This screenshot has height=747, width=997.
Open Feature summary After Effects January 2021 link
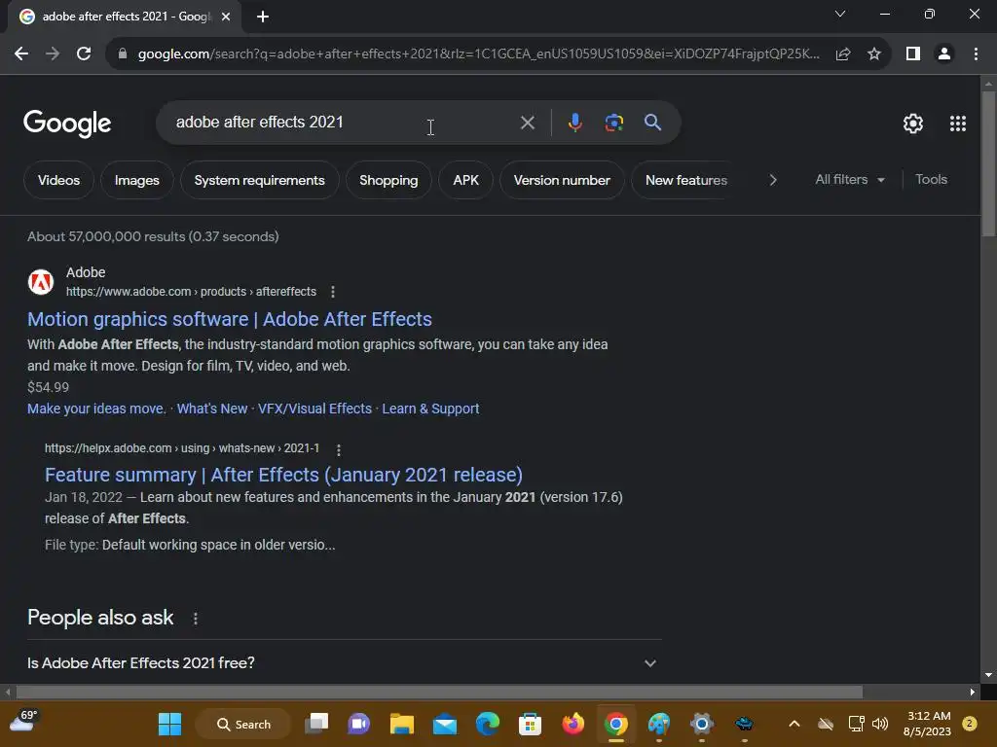click(283, 475)
